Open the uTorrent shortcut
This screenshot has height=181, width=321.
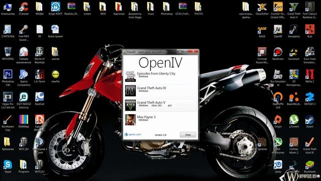pyautogui.click(x=294, y=121)
